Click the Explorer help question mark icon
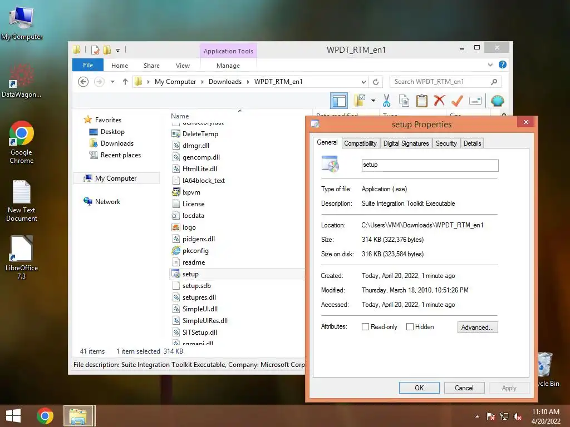Image resolution: width=570 pixels, height=427 pixels. (503, 64)
